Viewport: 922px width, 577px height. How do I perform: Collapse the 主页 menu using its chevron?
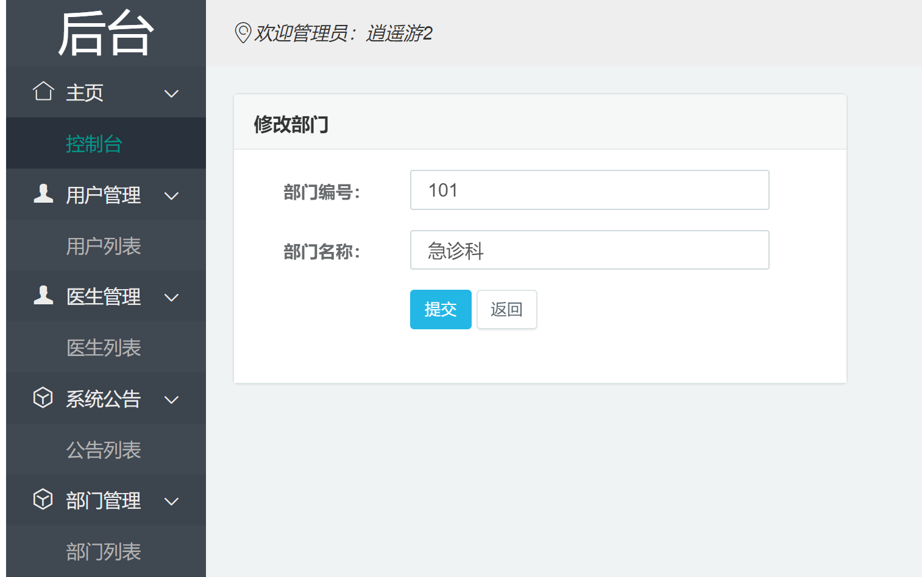pos(172,94)
